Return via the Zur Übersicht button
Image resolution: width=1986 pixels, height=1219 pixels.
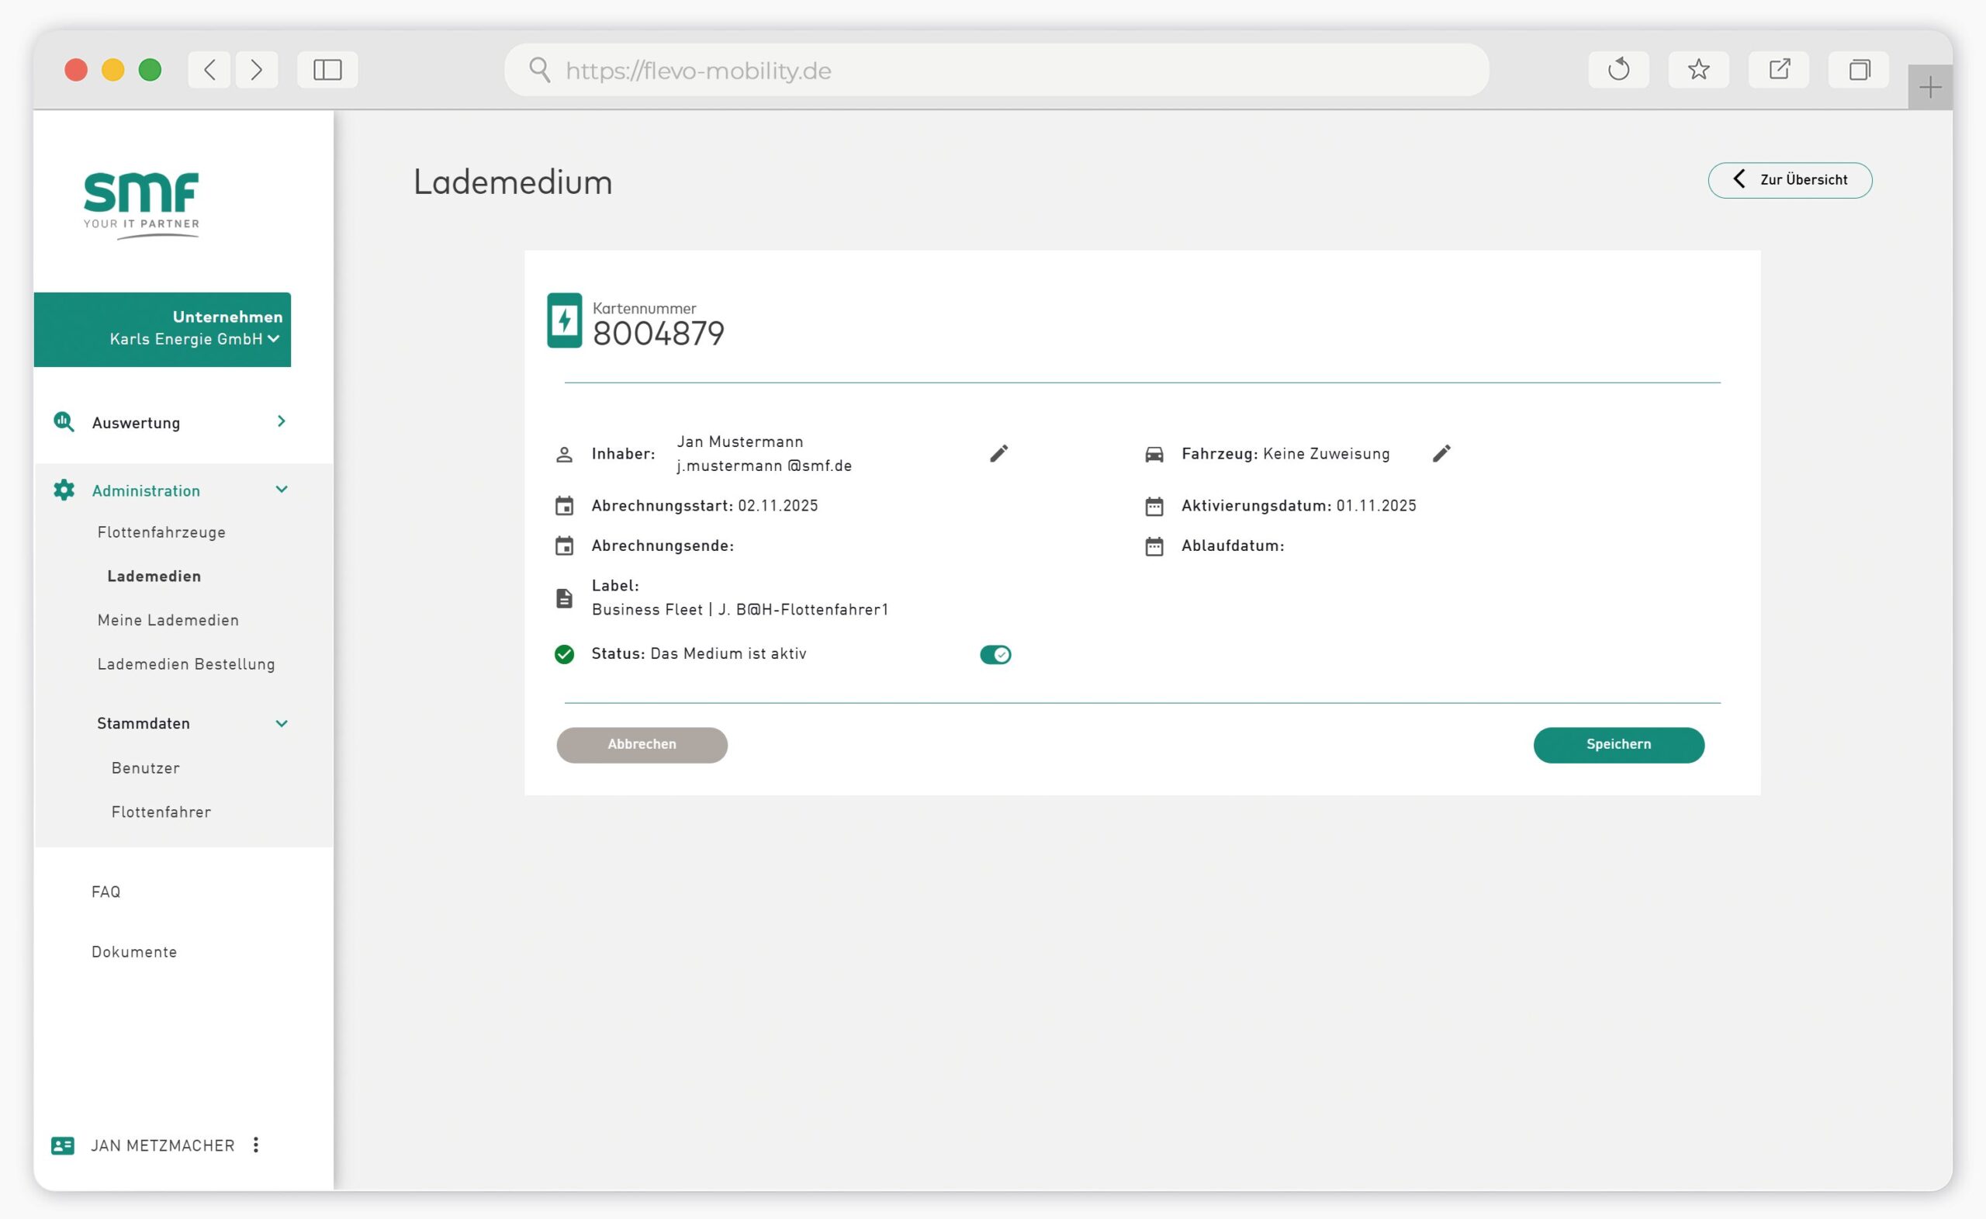pos(1789,180)
